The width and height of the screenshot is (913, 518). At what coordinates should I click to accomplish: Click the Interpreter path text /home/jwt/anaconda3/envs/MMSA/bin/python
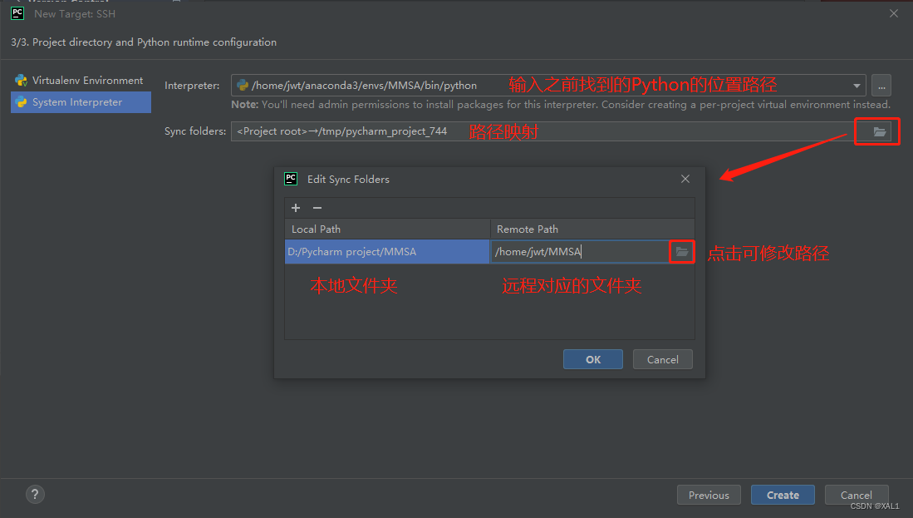(x=364, y=86)
